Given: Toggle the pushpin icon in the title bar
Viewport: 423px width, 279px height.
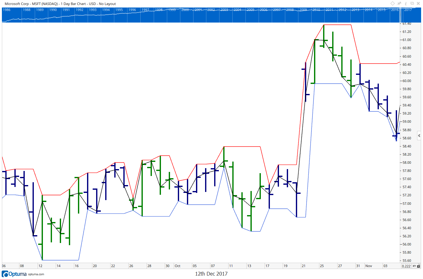Looking at the screenshot, I should click(399, 3).
